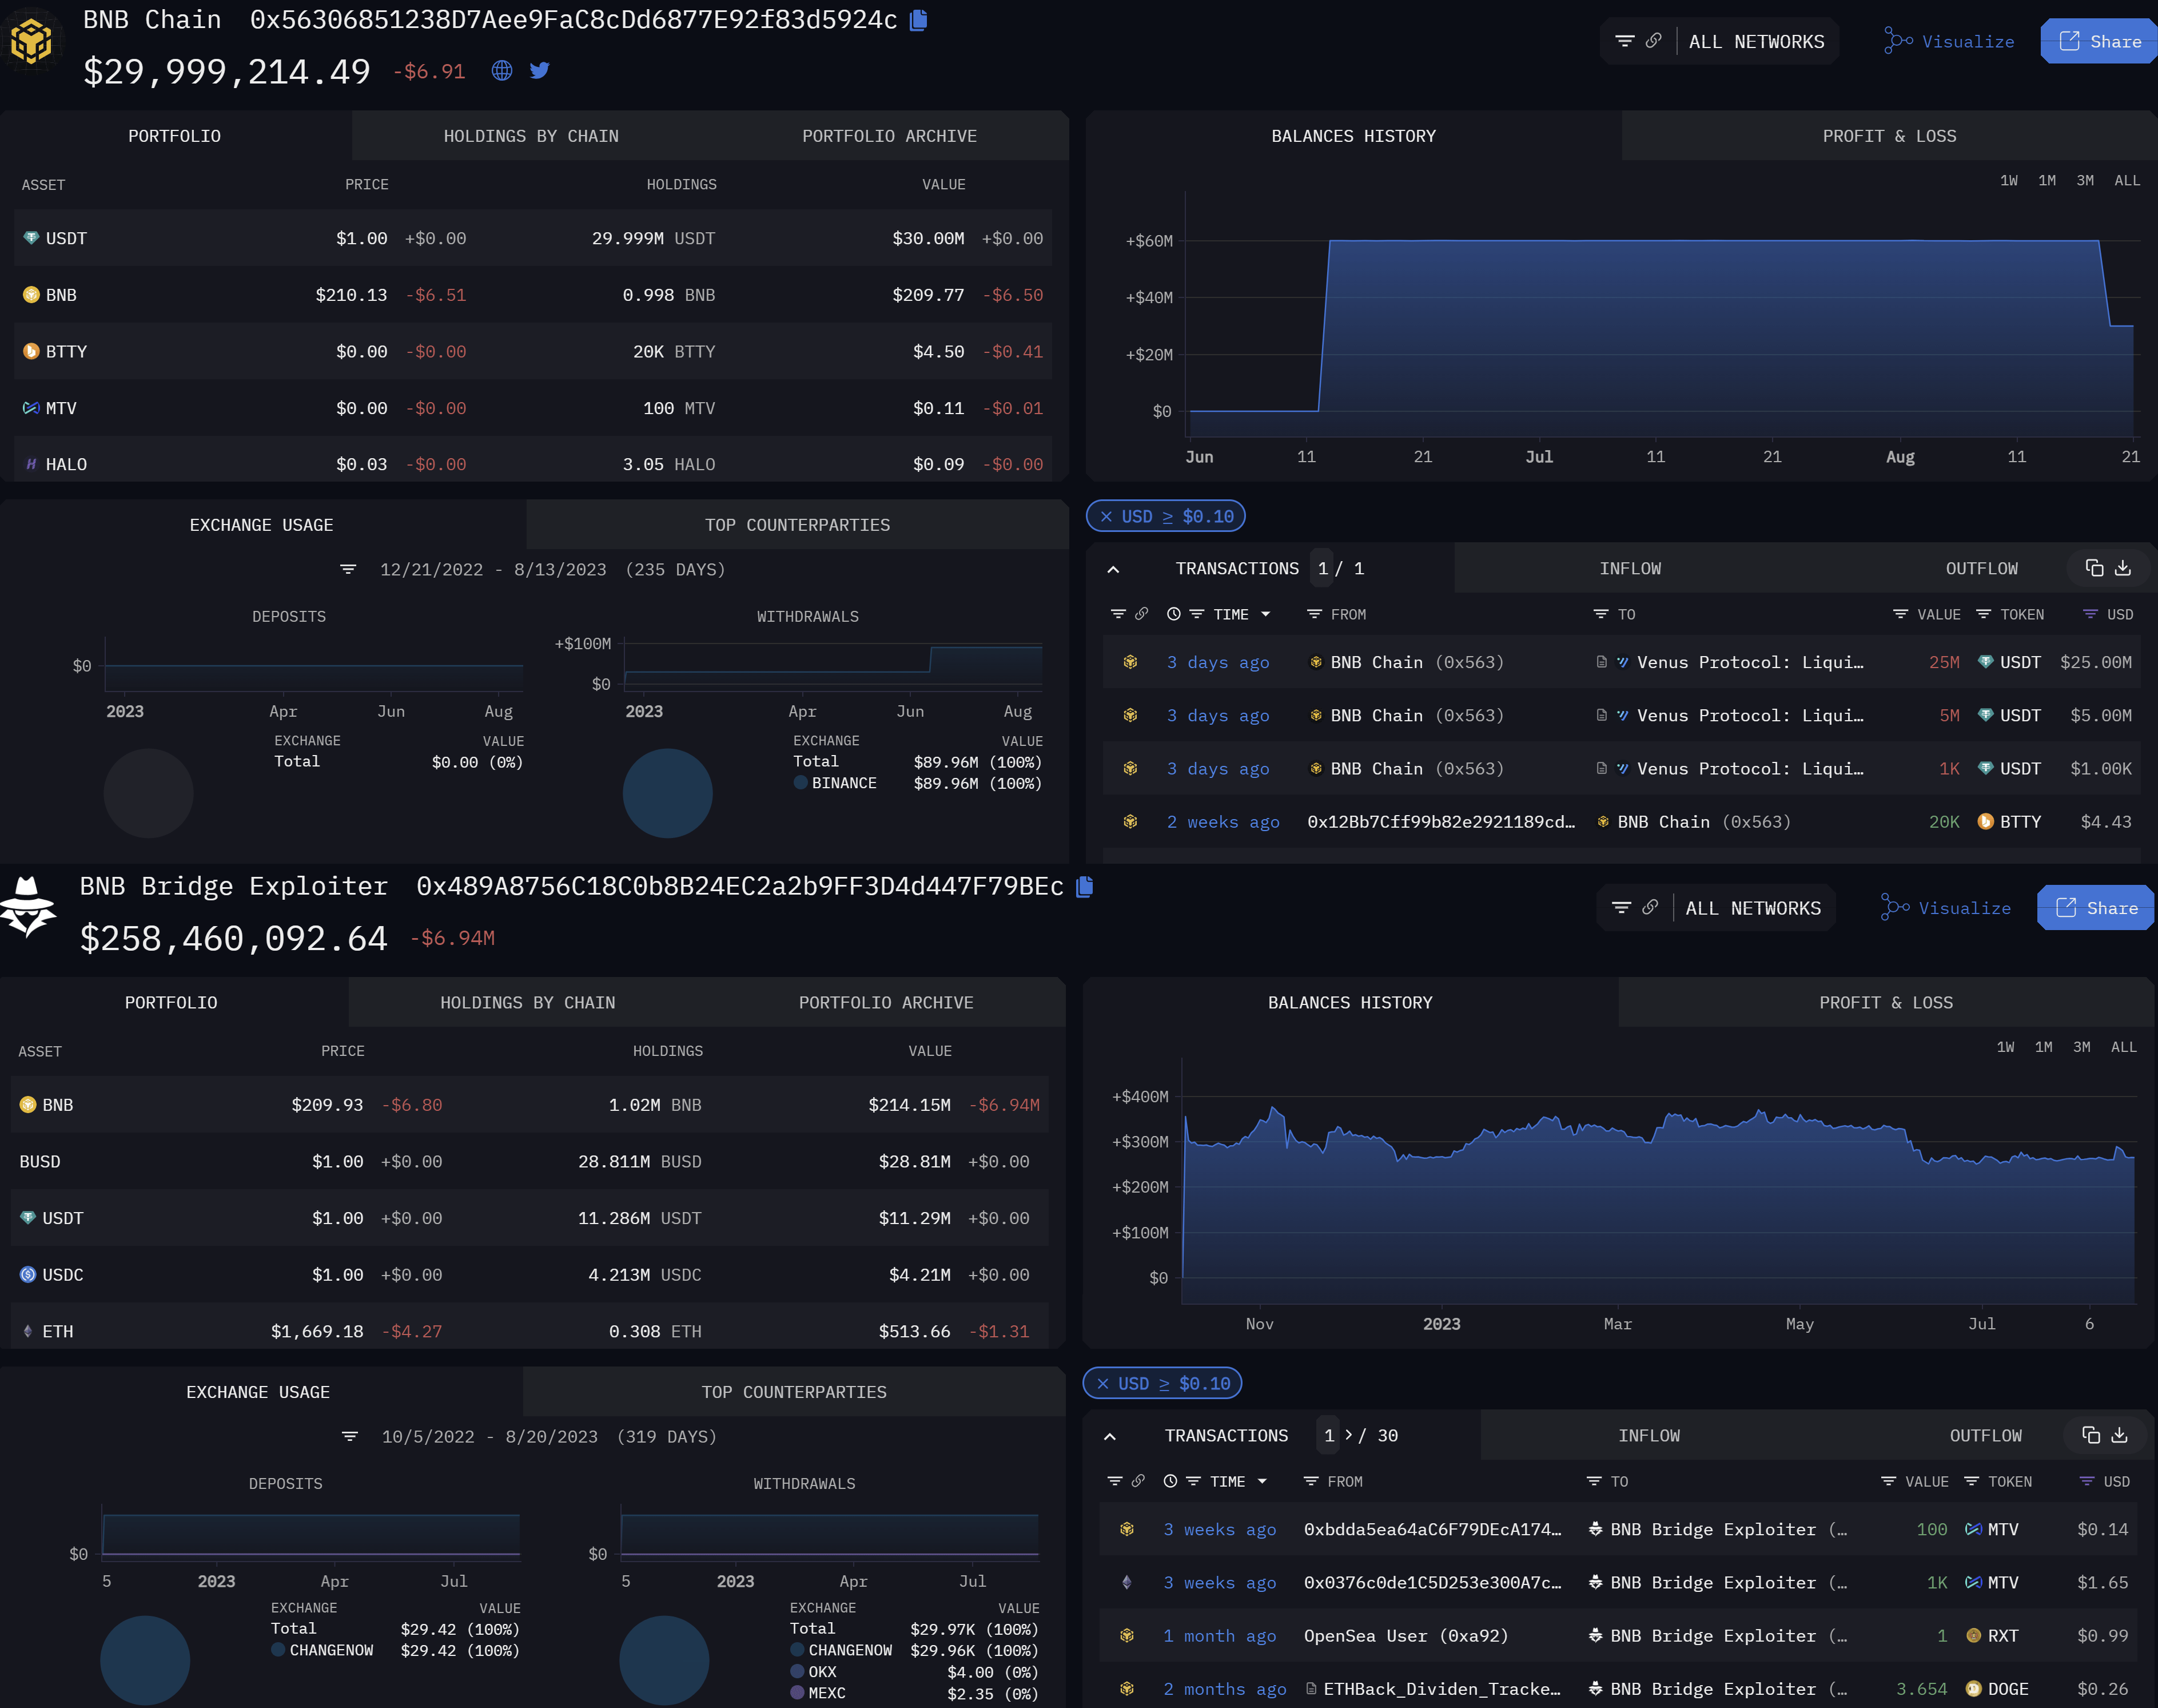
Task: Select the 1W range on top chart
Action: (x=2008, y=181)
